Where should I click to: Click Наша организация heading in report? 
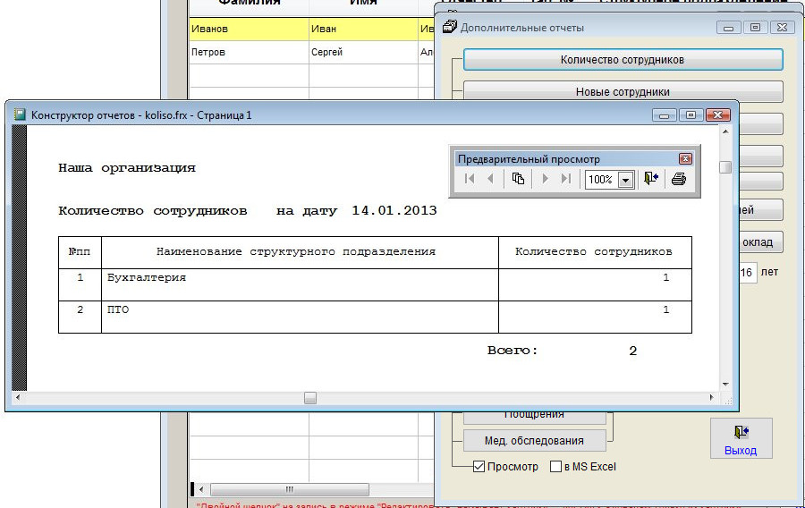pyautogui.click(x=127, y=168)
